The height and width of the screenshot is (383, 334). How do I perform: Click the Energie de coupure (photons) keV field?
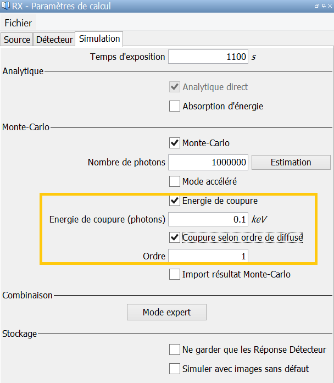pyautogui.click(x=208, y=219)
